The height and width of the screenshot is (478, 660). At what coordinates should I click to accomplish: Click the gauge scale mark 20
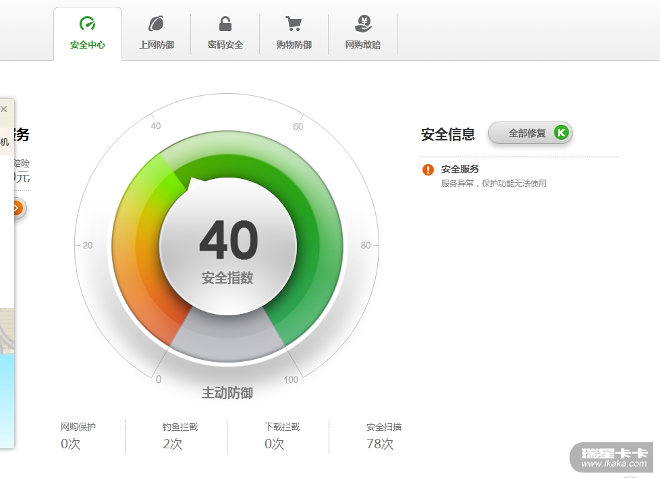[88, 245]
